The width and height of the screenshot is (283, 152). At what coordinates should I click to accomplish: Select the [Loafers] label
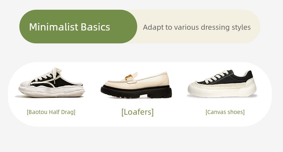(138, 112)
